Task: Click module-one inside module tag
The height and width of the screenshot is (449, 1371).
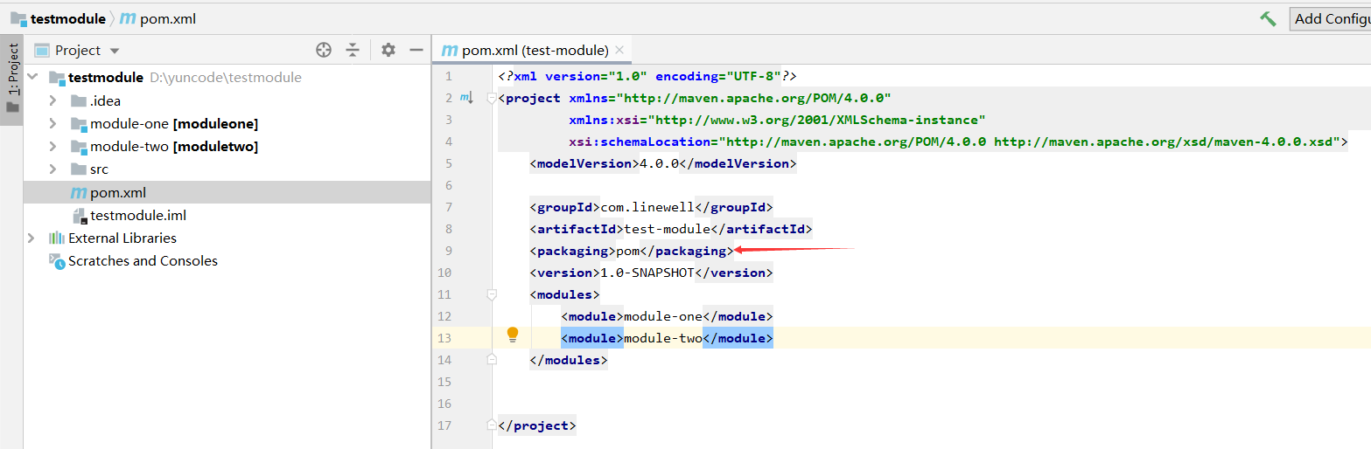Action: point(663,316)
